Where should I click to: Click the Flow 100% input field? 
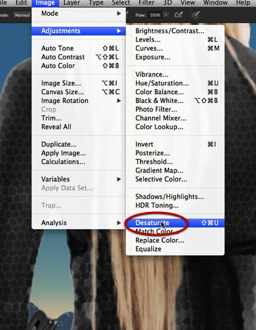[x=155, y=15]
